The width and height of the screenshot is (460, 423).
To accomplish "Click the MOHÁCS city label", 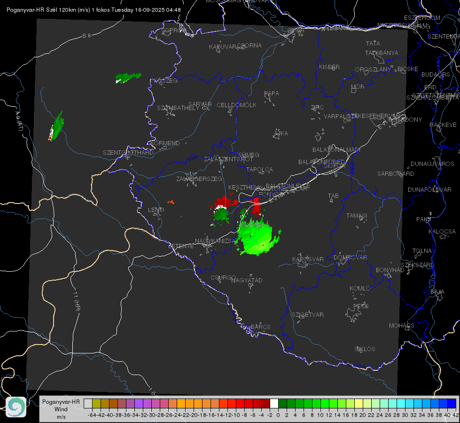I will [401, 325].
